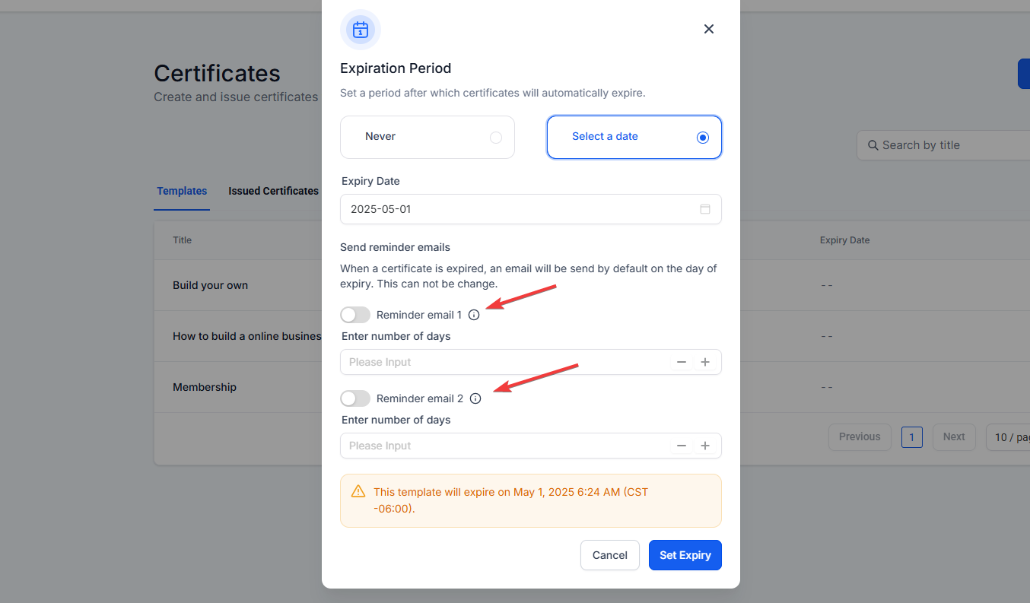The width and height of the screenshot is (1030, 603).
Task: Click the Reminder email 1 info icon
Action: (474, 315)
